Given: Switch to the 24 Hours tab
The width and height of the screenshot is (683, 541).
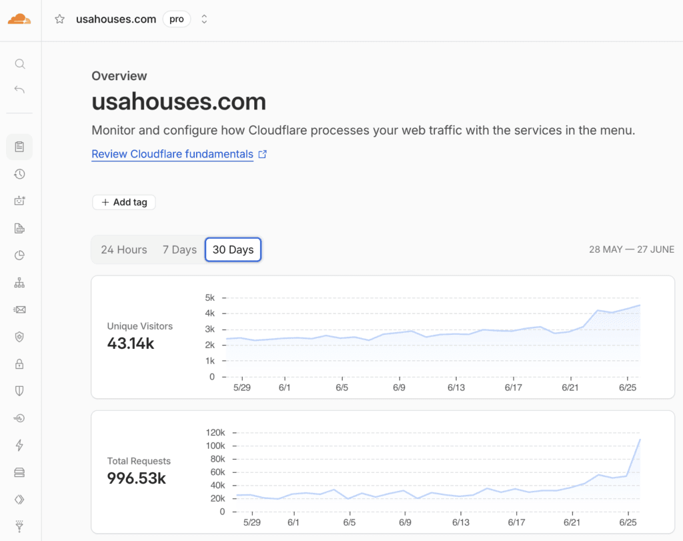Looking at the screenshot, I should pyautogui.click(x=124, y=249).
